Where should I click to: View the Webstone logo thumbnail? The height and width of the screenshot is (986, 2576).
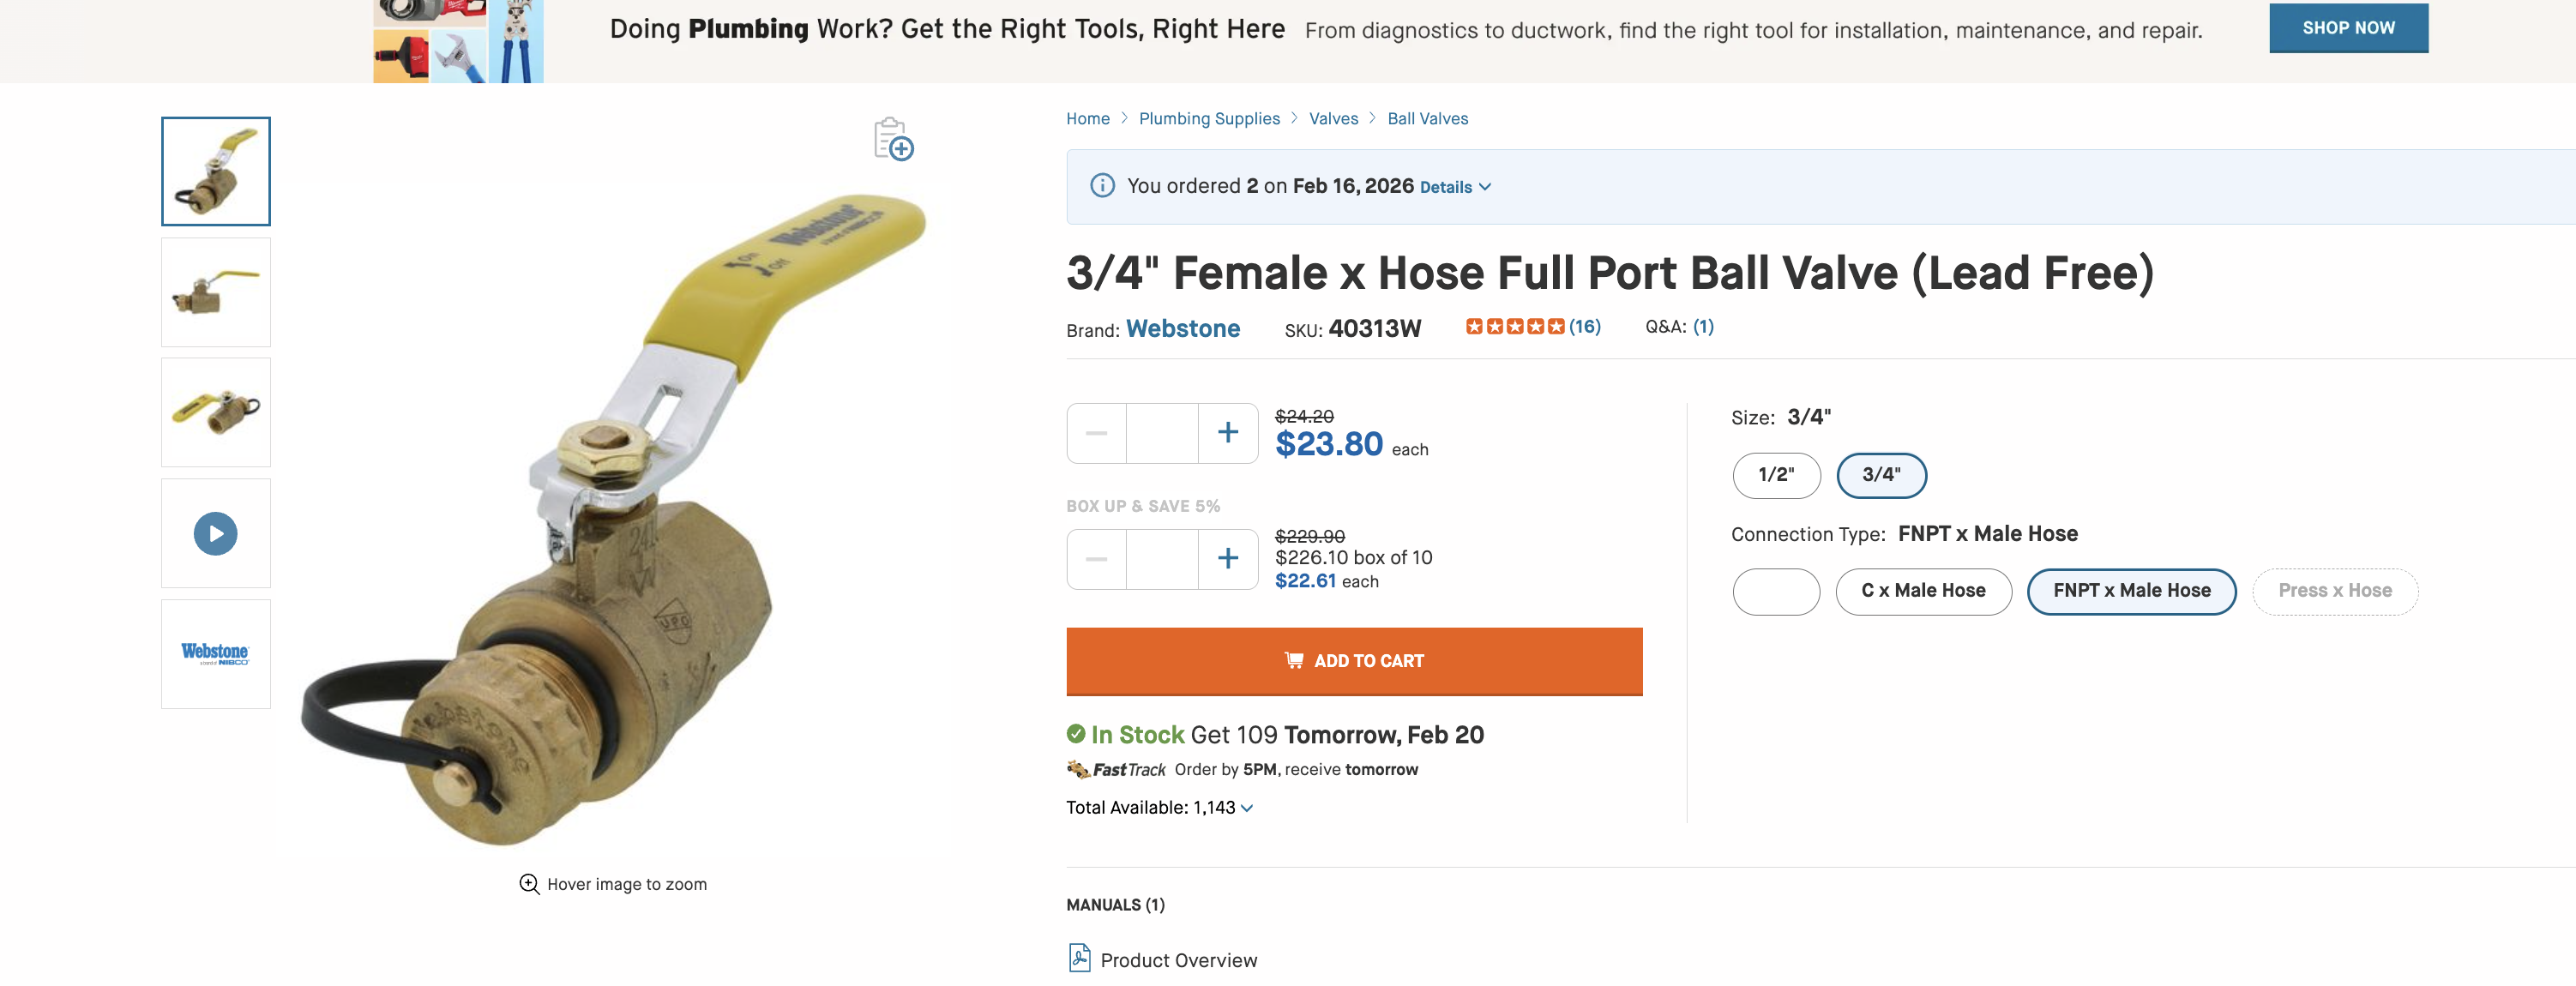(x=216, y=654)
